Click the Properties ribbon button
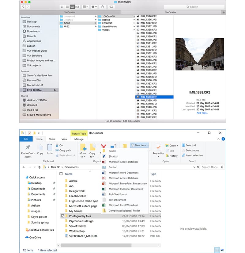Viewport: 245px width, 253px height. pyautogui.click(x=158, y=150)
